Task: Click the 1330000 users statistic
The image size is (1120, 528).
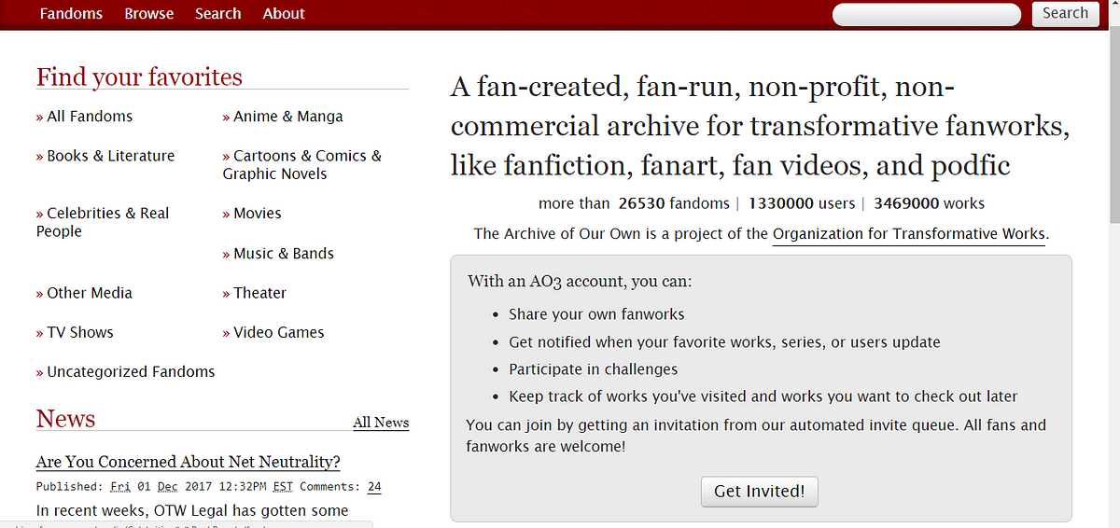Action: [802, 203]
